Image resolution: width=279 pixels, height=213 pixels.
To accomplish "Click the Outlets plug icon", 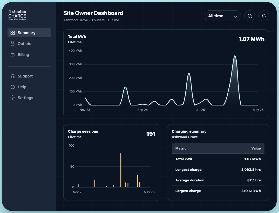I will pos(12,44).
